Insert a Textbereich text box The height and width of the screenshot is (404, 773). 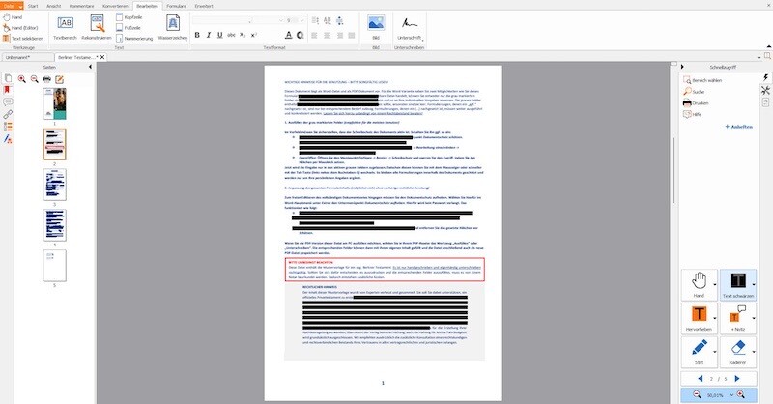65,28
